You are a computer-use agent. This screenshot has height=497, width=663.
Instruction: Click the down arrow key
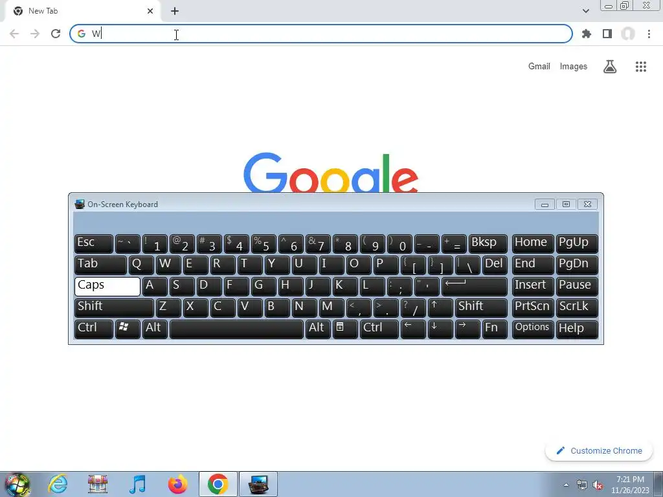(440, 329)
